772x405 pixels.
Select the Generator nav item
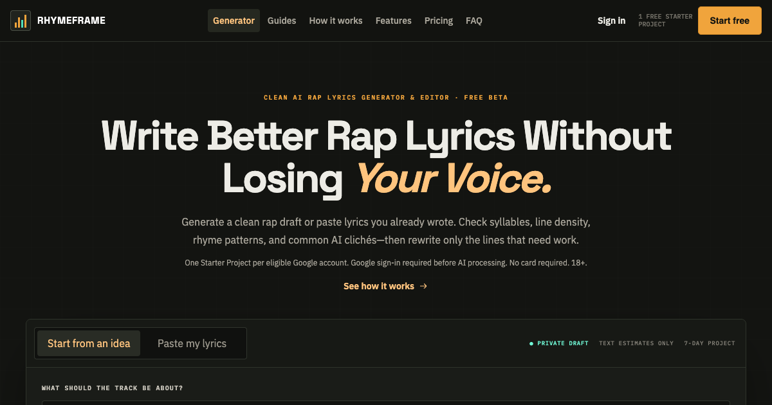tap(234, 21)
